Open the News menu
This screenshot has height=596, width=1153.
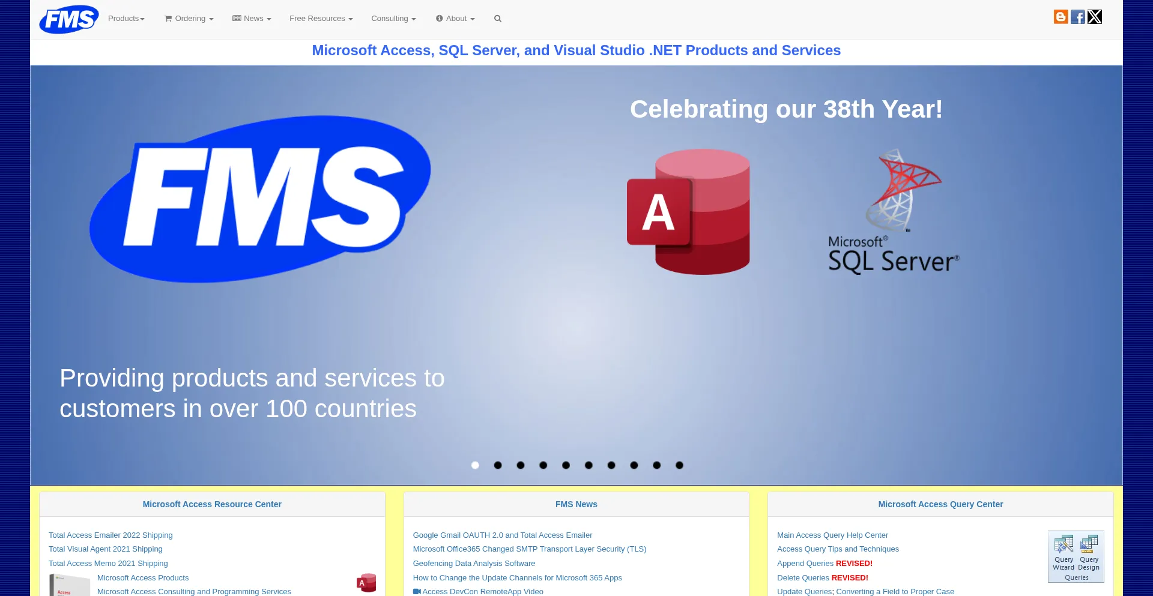[252, 19]
